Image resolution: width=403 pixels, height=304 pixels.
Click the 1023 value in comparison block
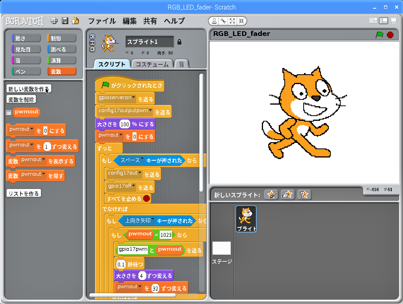pyautogui.click(x=166, y=235)
